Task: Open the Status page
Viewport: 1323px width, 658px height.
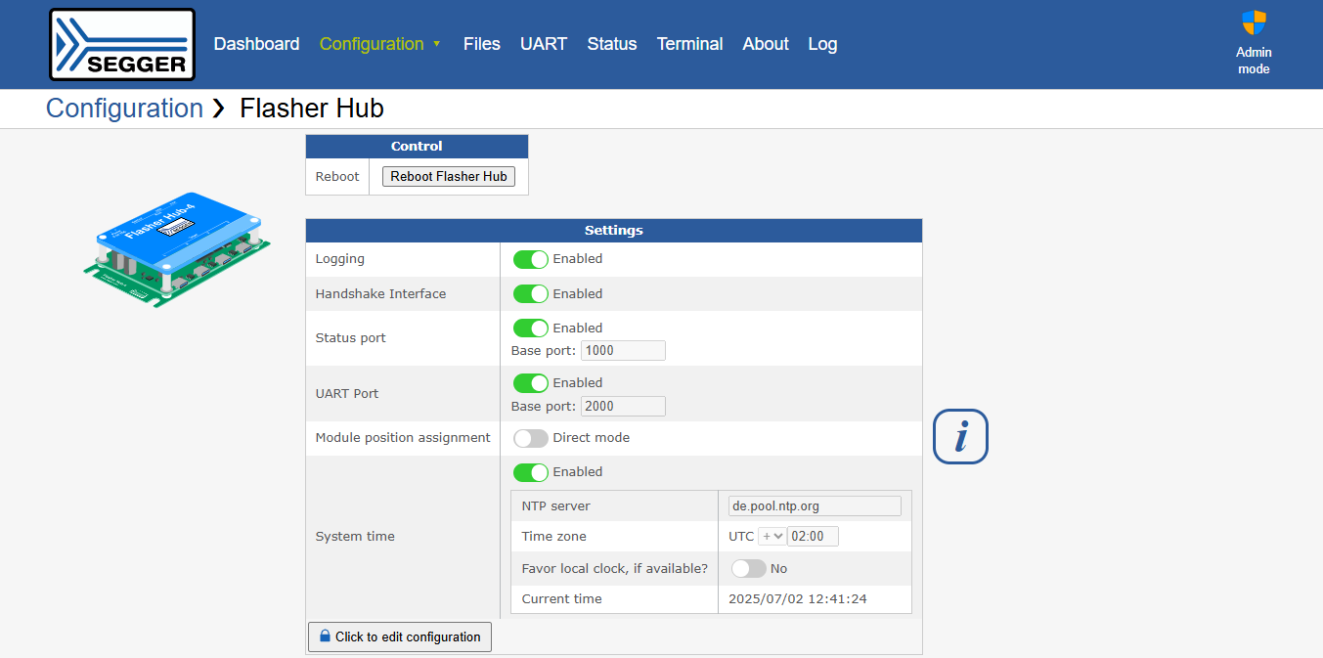Action: point(612,44)
